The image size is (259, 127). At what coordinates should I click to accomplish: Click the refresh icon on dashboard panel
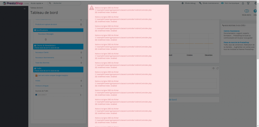218,68
